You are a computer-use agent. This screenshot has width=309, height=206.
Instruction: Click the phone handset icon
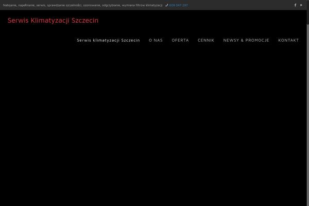click(x=166, y=5)
